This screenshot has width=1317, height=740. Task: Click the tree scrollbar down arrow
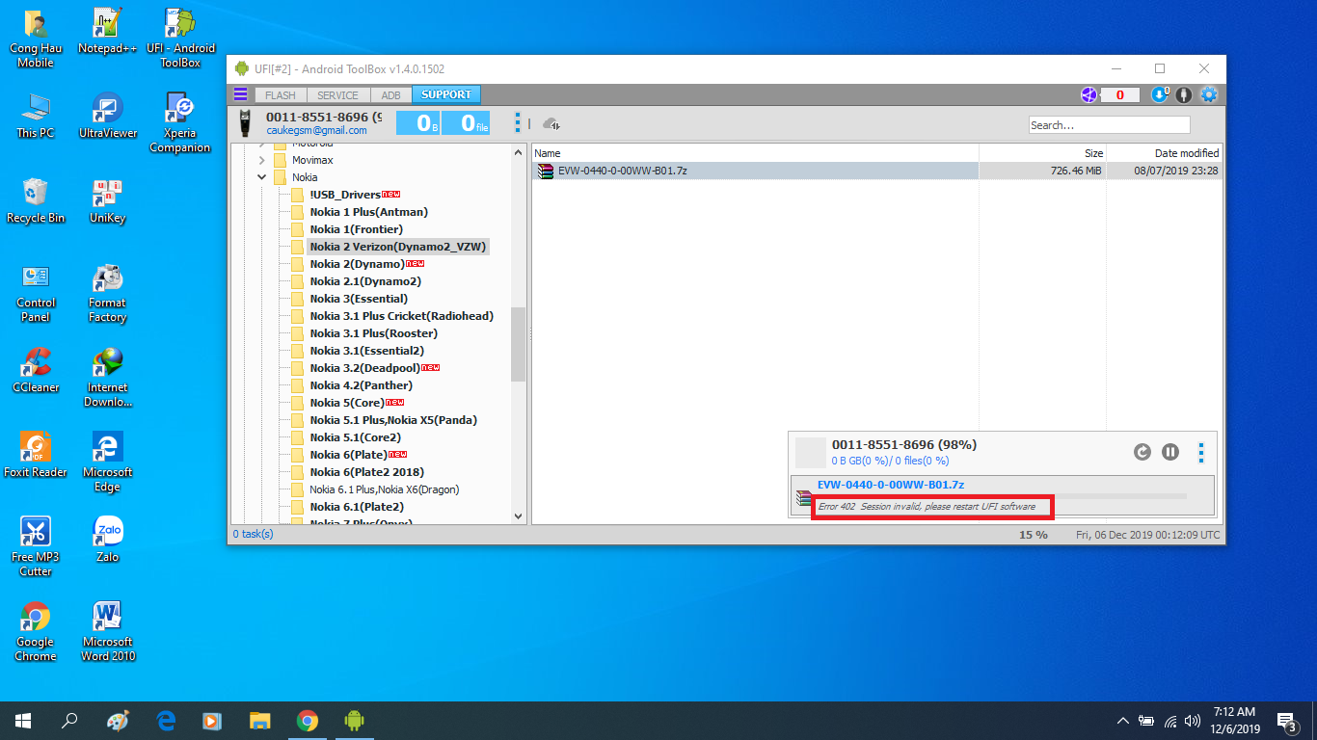519,516
